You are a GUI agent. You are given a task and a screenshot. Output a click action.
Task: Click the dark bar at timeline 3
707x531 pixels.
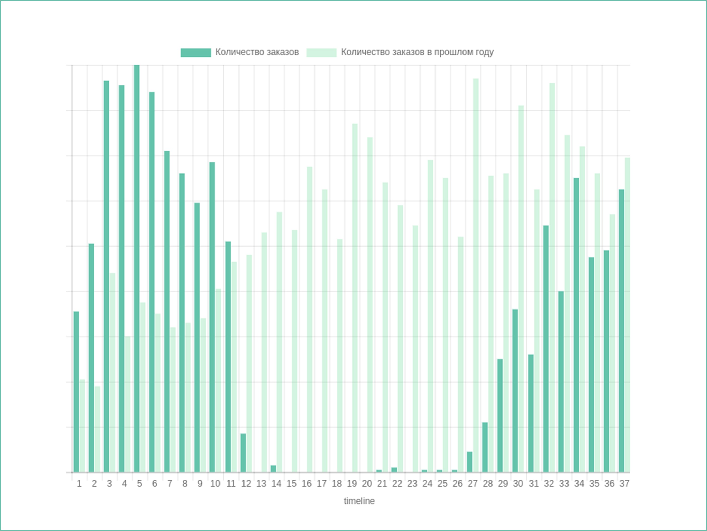[x=106, y=276]
